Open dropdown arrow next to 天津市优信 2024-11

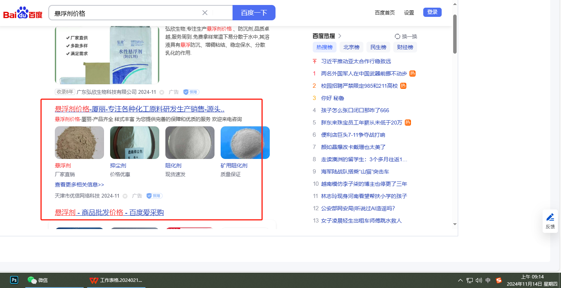(x=125, y=196)
